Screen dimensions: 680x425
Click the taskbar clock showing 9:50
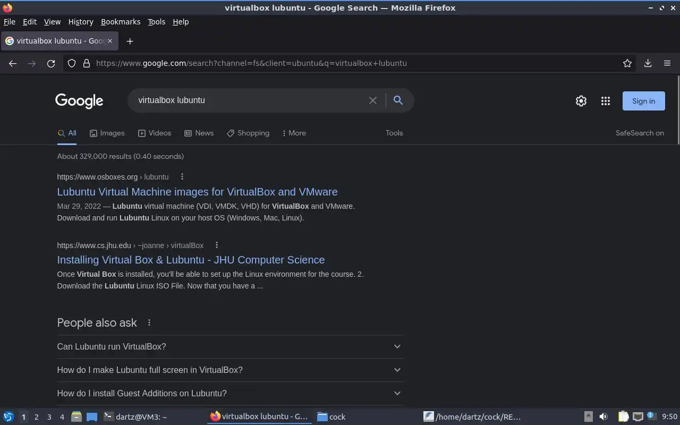tap(669, 417)
